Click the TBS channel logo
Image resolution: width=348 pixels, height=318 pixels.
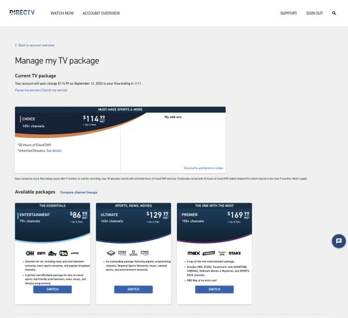click(x=62, y=253)
